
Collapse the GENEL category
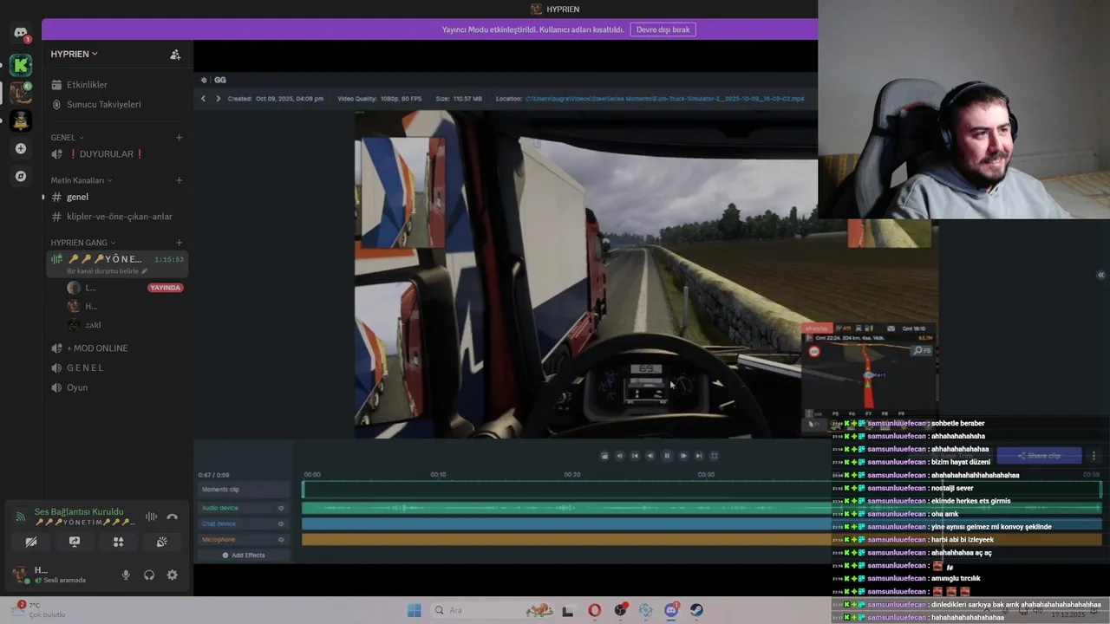point(67,137)
